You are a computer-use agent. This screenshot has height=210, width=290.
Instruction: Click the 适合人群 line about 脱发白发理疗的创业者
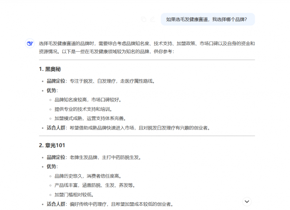click(128, 128)
